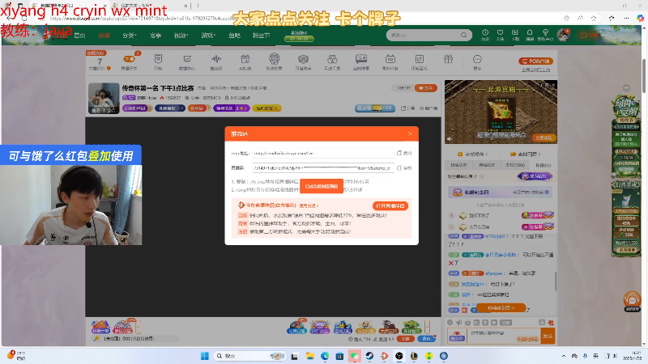
Task: Click the 打开直播伴侣 button
Action: coord(390,205)
